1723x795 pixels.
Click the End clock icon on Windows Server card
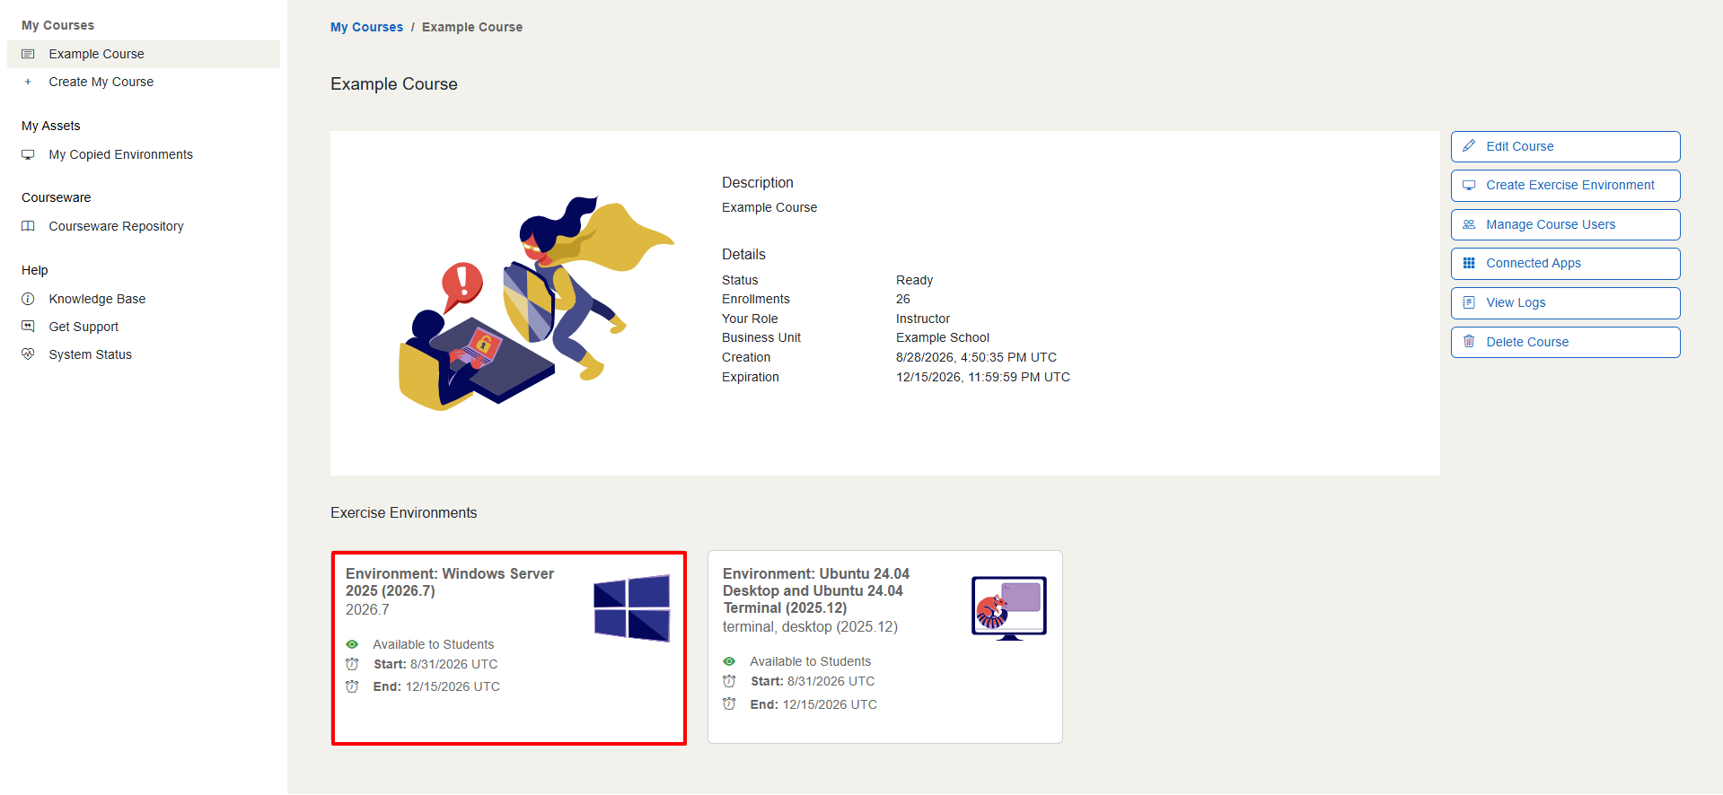pos(352,686)
